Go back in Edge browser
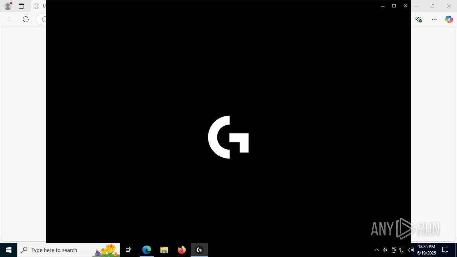457x257 pixels. 10,19
